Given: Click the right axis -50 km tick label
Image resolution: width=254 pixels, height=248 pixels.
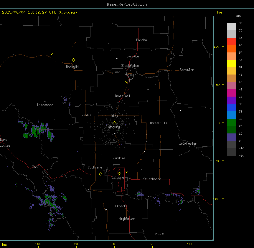Looking at the screenshot, I should 216,161.
